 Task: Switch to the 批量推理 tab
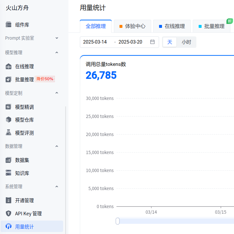coord(211,26)
